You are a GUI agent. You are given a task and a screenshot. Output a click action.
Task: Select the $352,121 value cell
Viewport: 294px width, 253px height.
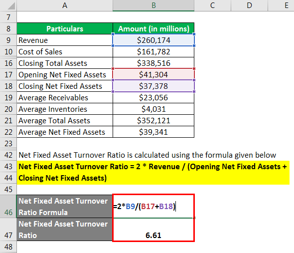[153, 120]
